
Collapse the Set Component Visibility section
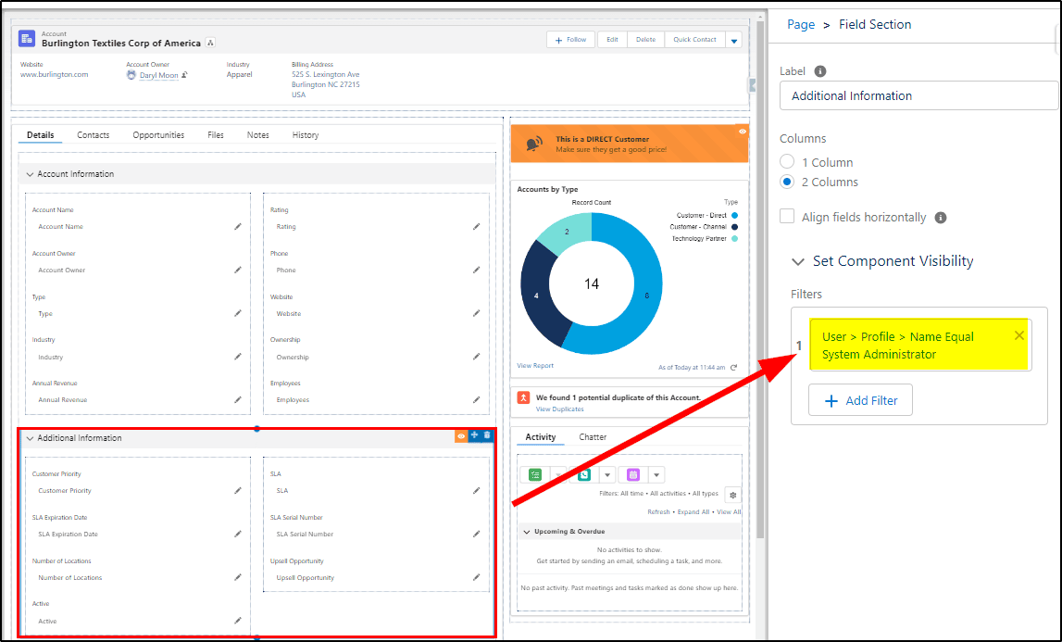(798, 261)
